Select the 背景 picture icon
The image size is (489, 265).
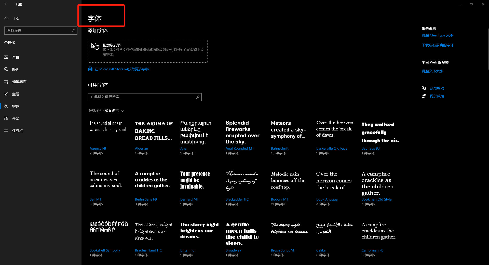(6, 57)
